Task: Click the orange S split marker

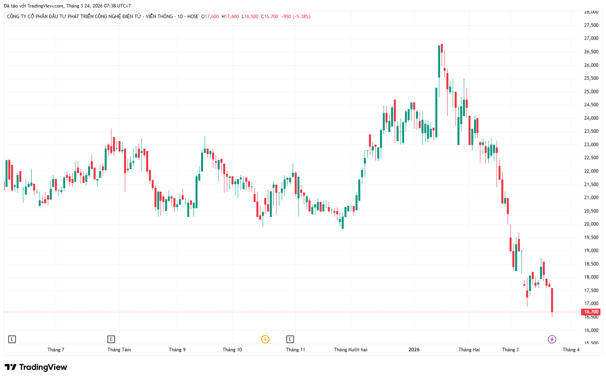Action: tap(265, 339)
